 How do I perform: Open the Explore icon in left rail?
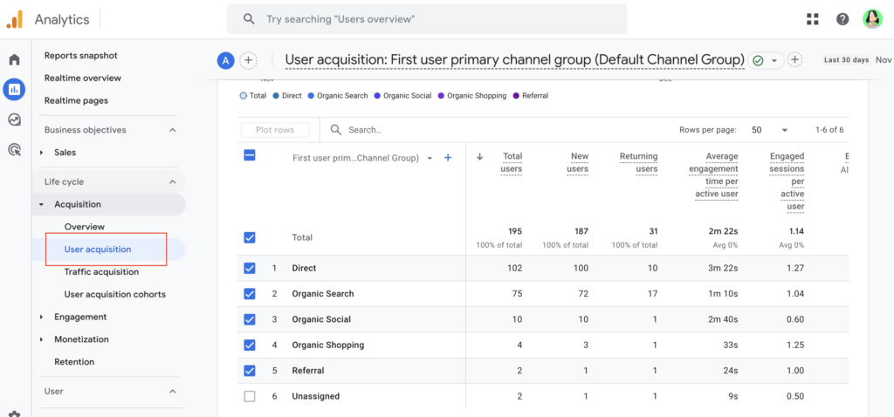click(x=14, y=120)
